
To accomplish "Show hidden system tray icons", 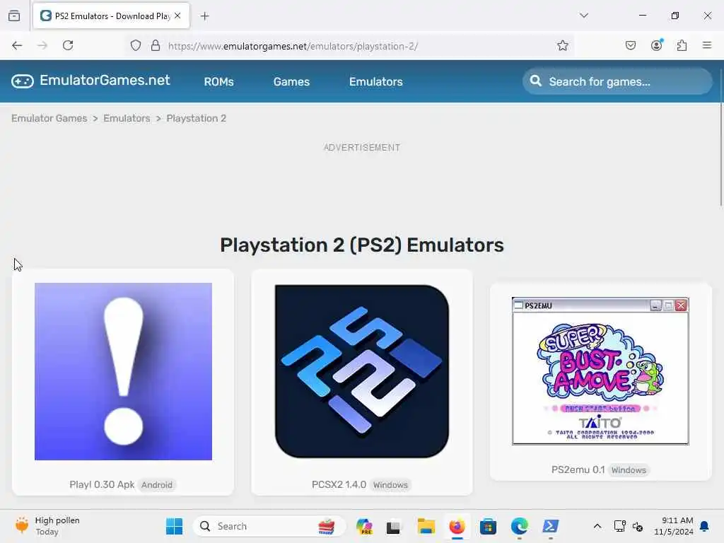I will click(597, 526).
